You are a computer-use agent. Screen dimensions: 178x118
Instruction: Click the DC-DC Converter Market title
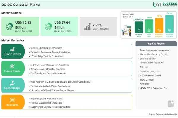[21, 5]
